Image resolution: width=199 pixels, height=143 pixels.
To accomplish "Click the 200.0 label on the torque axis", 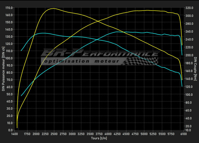I will click(x=189, y=55).
